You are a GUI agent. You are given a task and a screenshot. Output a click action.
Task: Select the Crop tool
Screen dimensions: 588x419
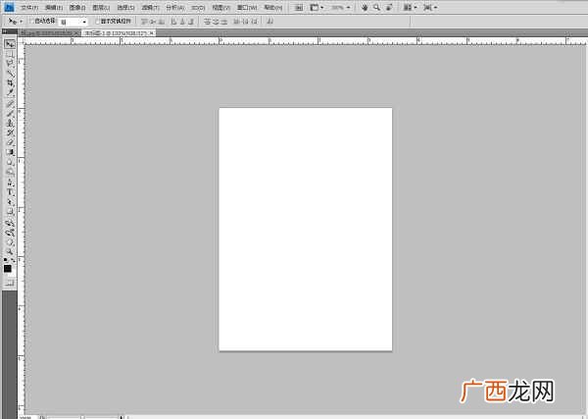(x=10, y=83)
